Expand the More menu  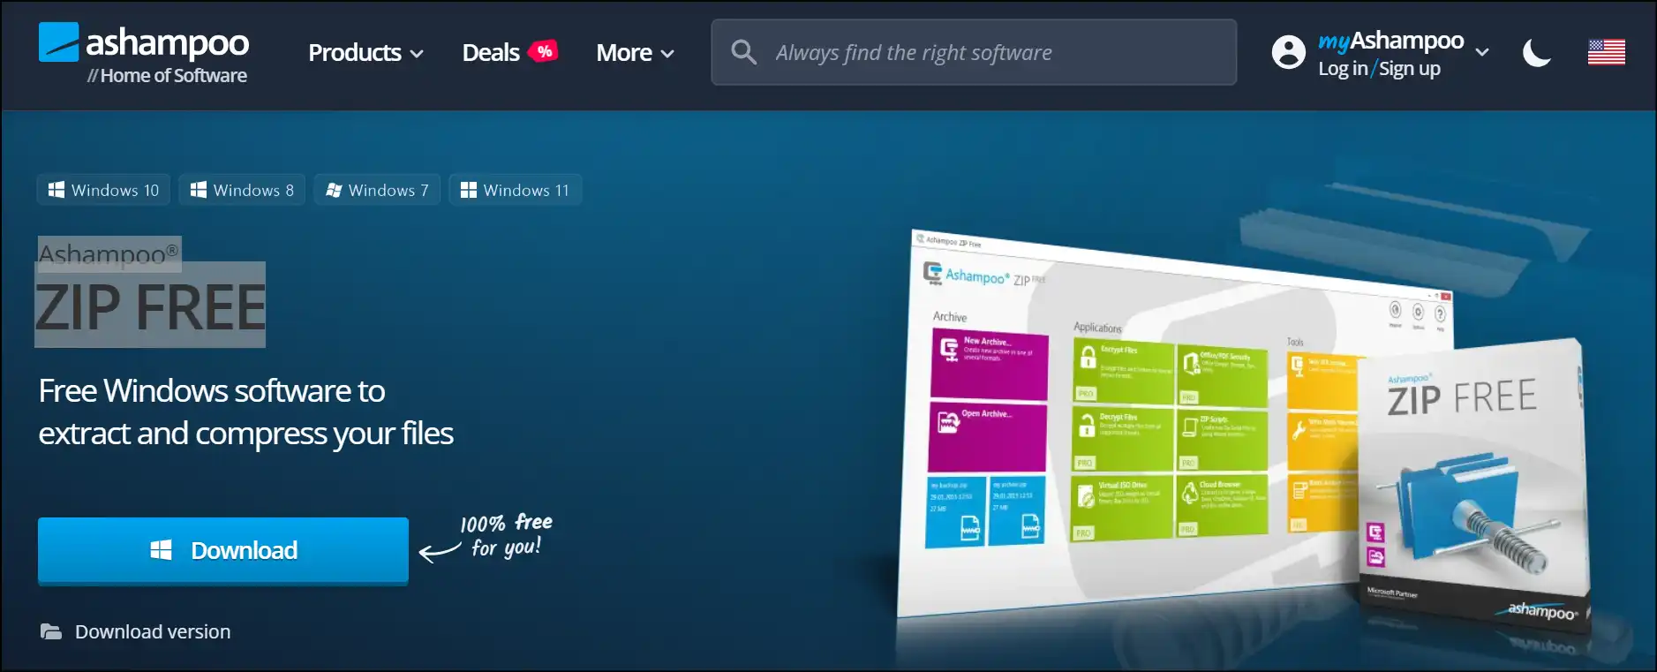(635, 53)
